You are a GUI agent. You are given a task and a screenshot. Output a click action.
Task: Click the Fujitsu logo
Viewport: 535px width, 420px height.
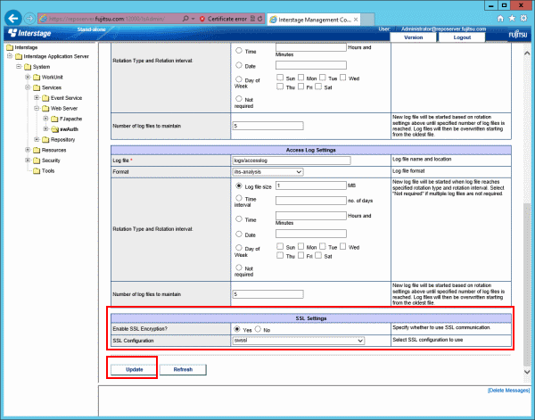click(517, 35)
